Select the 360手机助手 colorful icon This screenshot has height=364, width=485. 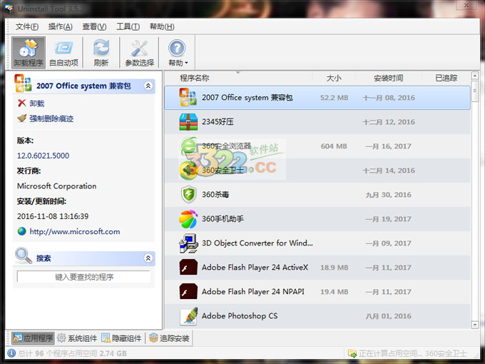tap(188, 219)
